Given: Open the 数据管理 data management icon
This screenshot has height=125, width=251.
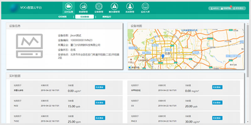Looking at the screenshot, I should 83,7.
